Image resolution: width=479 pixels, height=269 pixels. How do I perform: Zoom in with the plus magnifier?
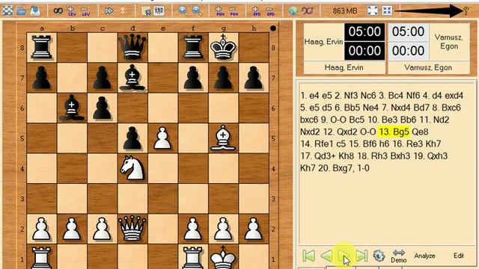(183, 11)
